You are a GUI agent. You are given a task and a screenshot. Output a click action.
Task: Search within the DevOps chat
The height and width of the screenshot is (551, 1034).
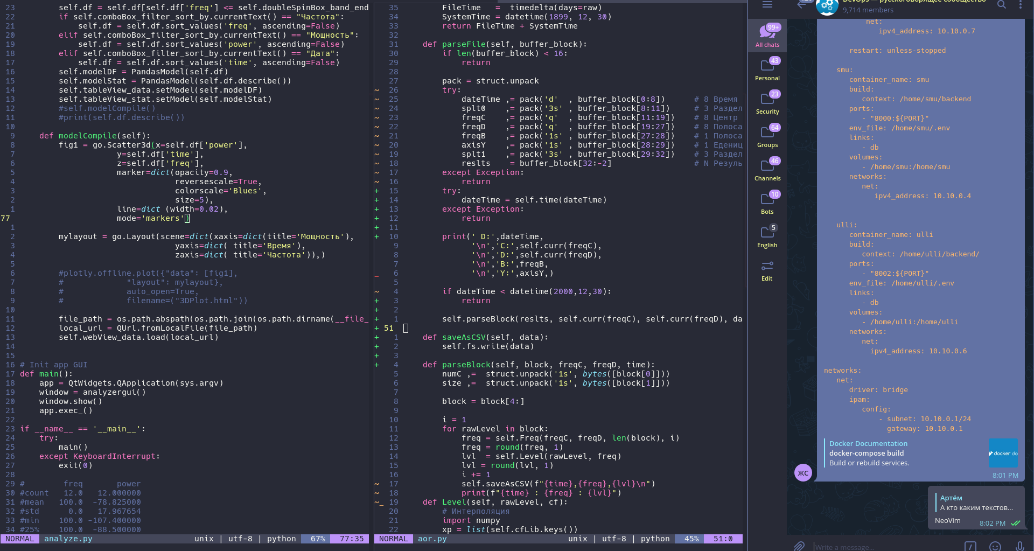point(1001,5)
